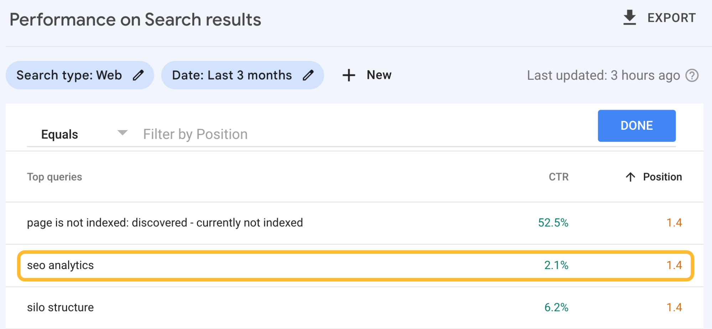Open the Last updated help icon
Viewport: 712px width, 329px height.
point(692,76)
